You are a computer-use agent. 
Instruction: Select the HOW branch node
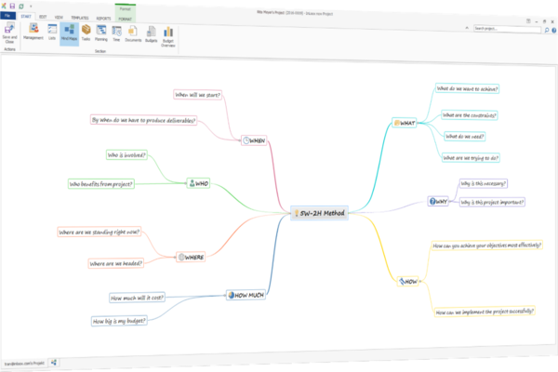point(408,281)
